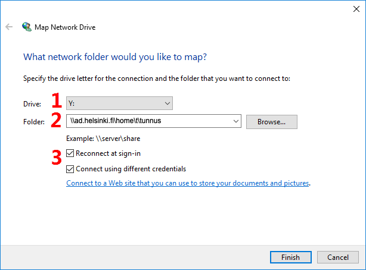Click the 'Example: \\server\share' hint text

pyautogui.click(x=103, y=139)
